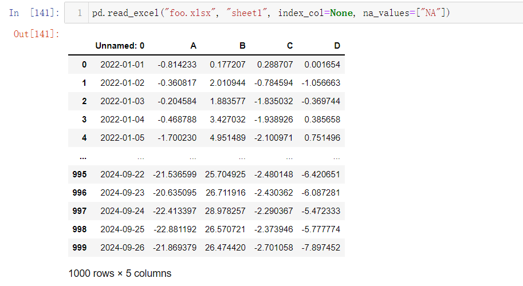The height and width of the screenshot is (286, 523).
Task: Click row index 1
Action: click(x=84, y=83)
